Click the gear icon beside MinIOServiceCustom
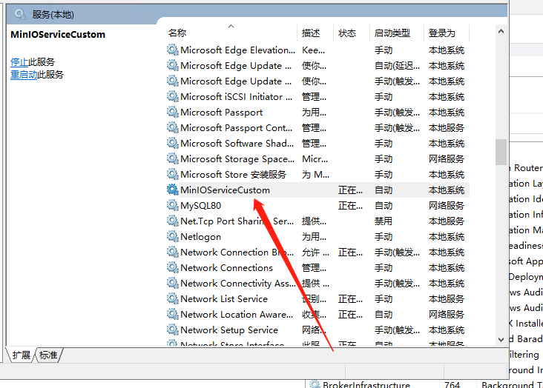This screenshot has width=543, height=388. [173, 190]
